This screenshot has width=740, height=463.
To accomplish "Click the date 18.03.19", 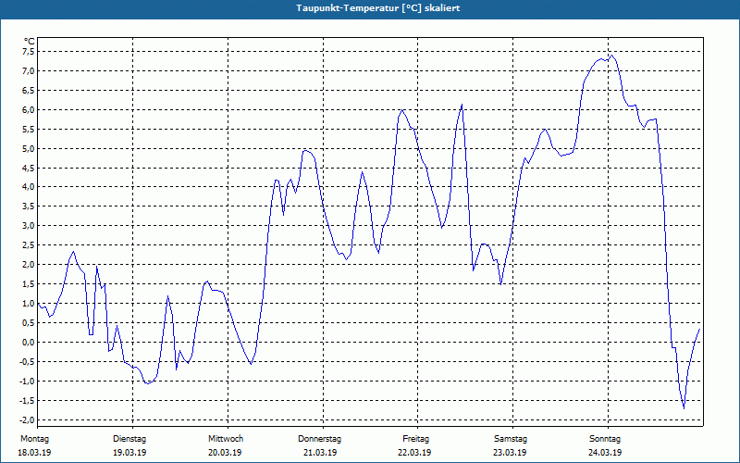I will pos(34,453).
